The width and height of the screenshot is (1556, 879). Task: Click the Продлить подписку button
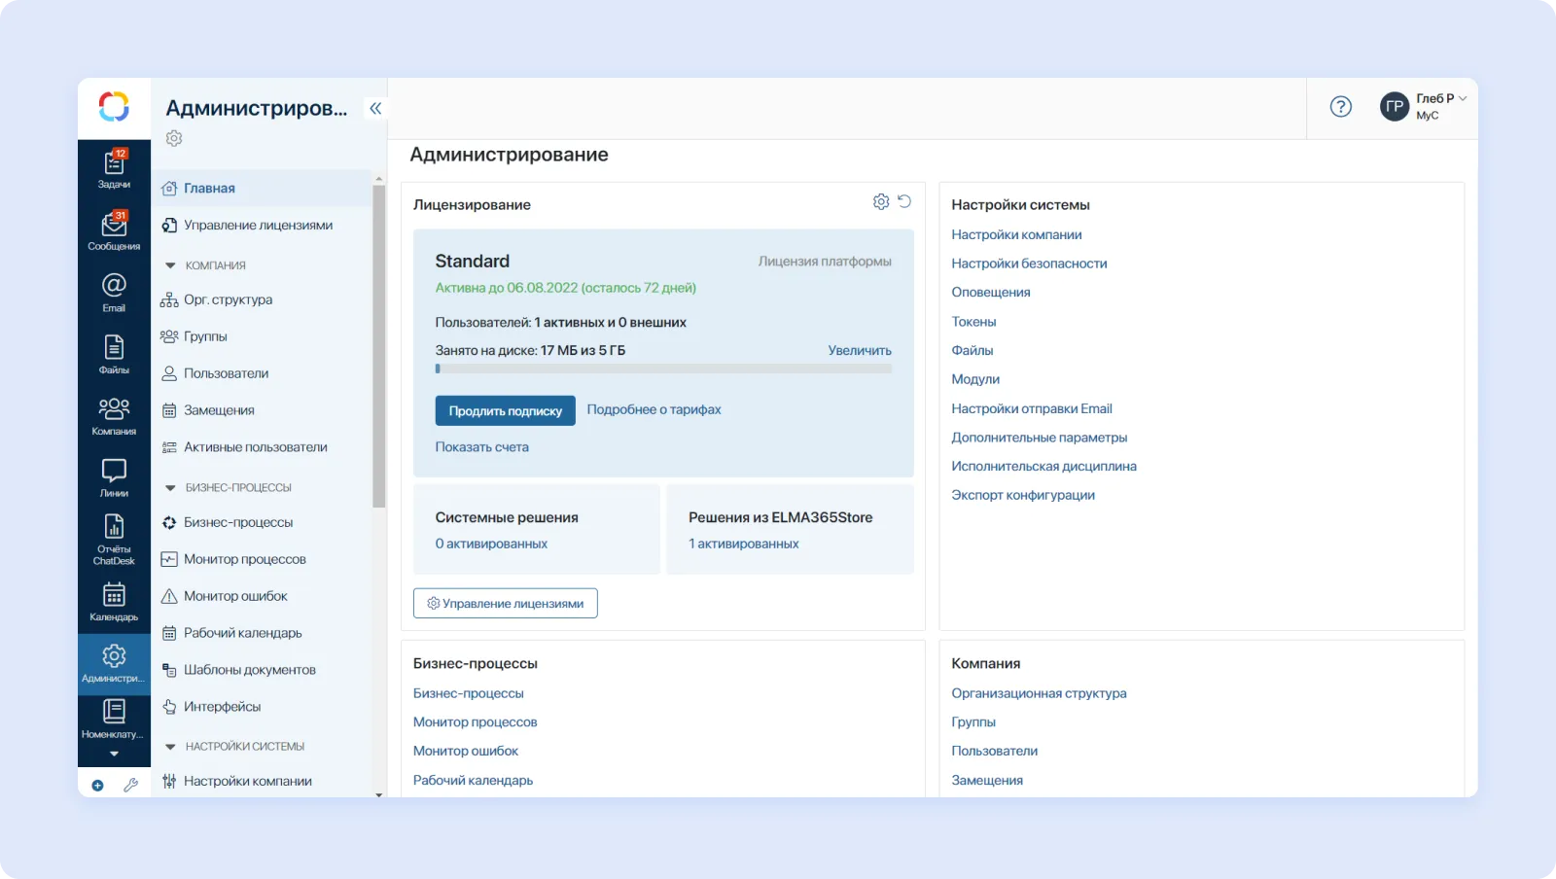click(505, 410)
